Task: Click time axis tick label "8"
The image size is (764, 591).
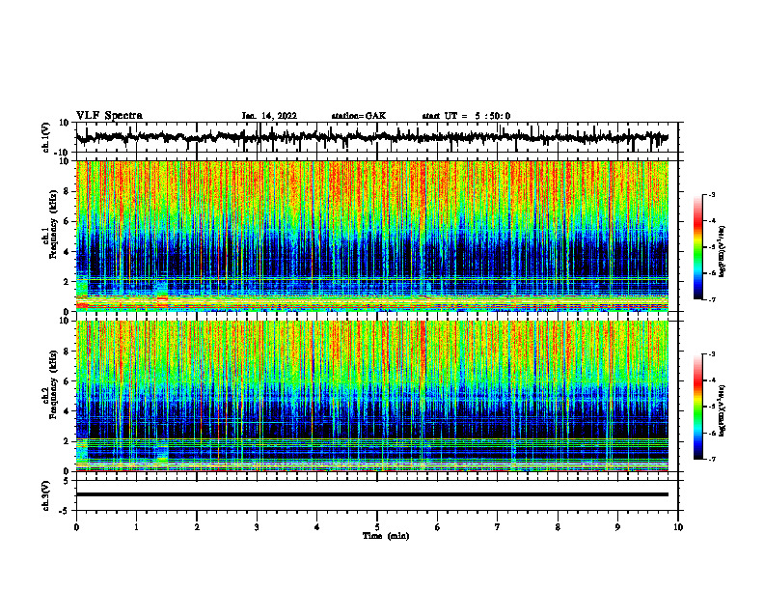Action: [x=558, y=527]
